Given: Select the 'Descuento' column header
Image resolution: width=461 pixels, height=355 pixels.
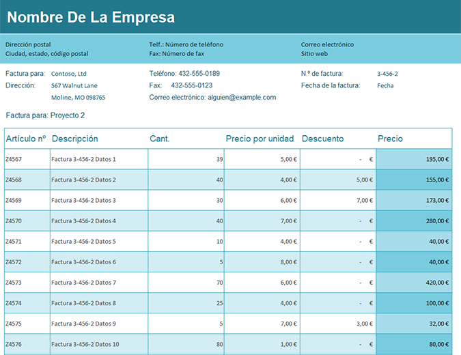Looking at the screenshot, I should [322, 139].
